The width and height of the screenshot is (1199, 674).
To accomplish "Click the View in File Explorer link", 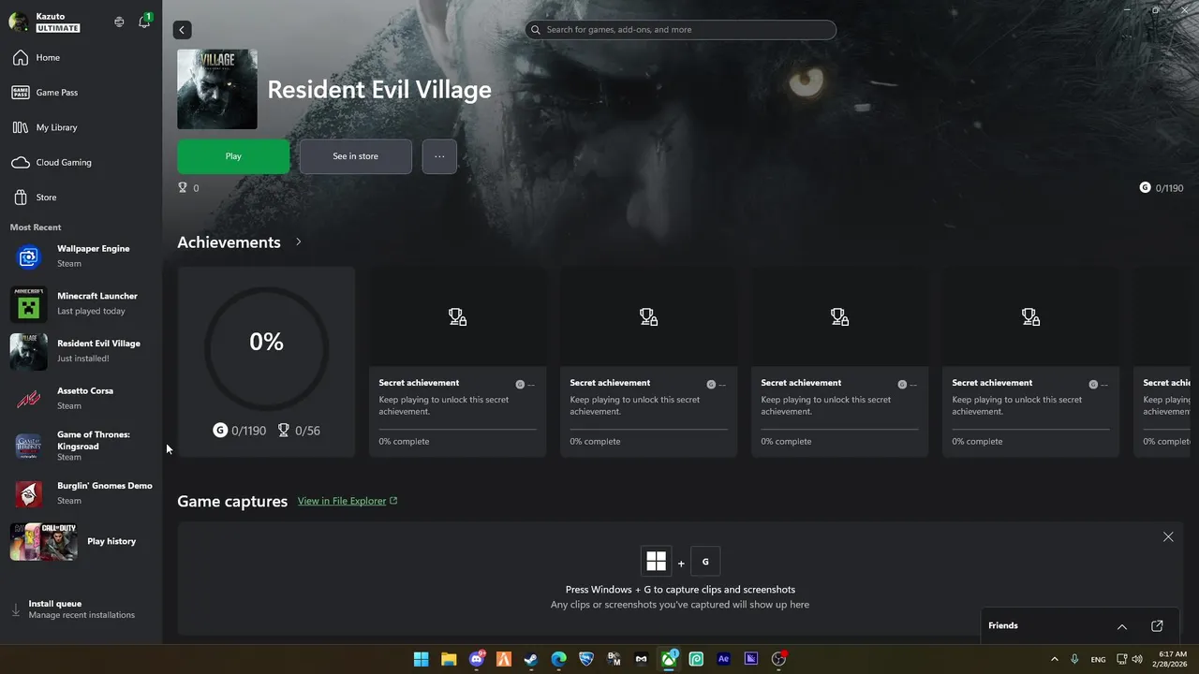I will tap(348, 501).
